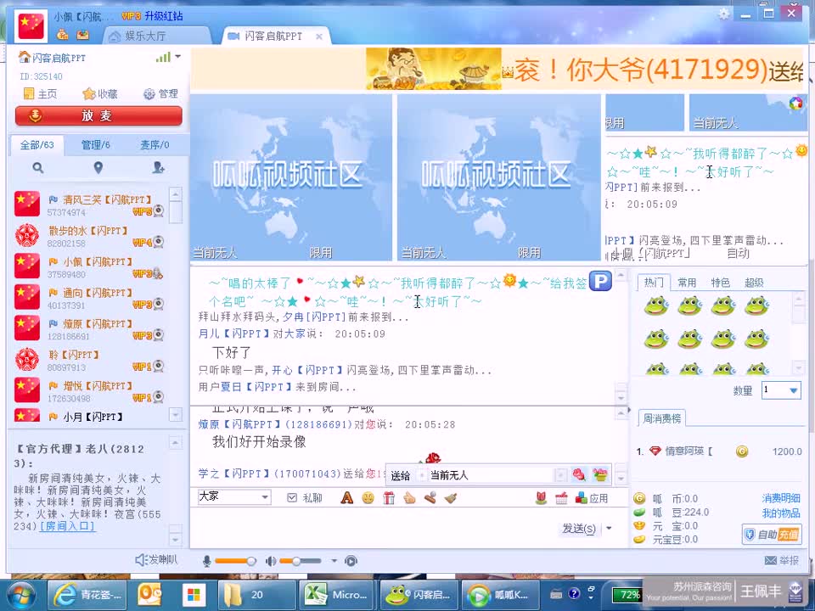The image size is (815, 611).
Task: Switch to 管理/6 tab
Action: click(x=96, y=145)
